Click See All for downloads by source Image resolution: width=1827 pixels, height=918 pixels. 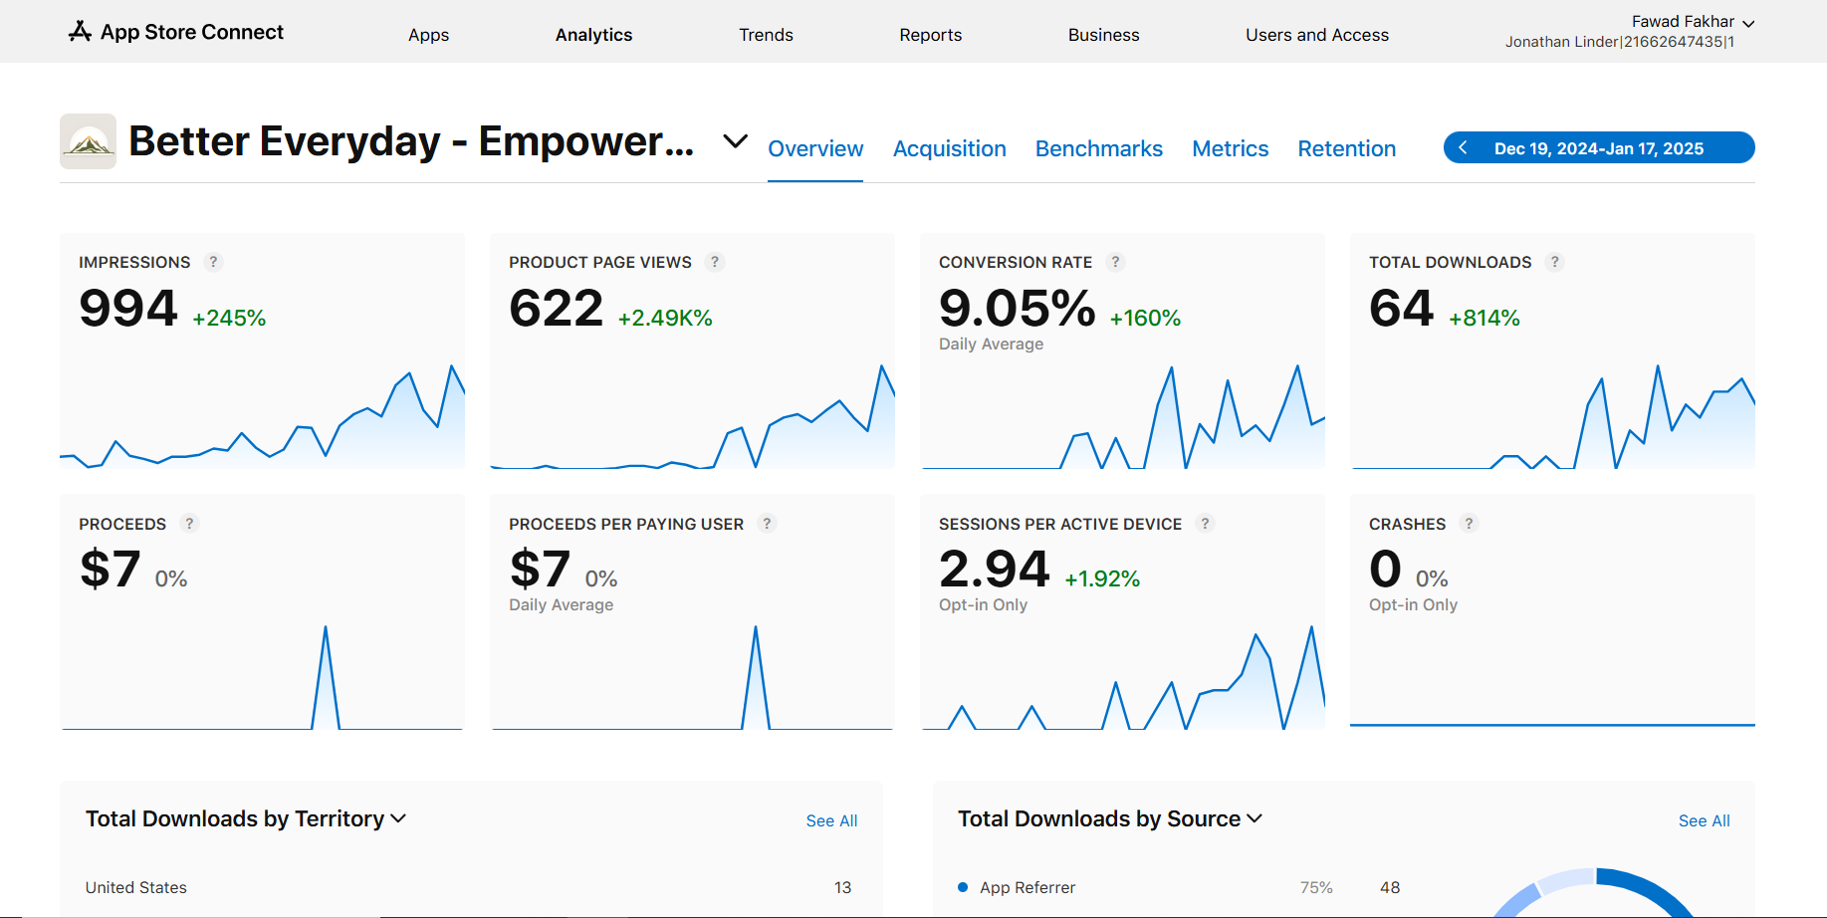pyautogui.click(x=1704, y=820)
